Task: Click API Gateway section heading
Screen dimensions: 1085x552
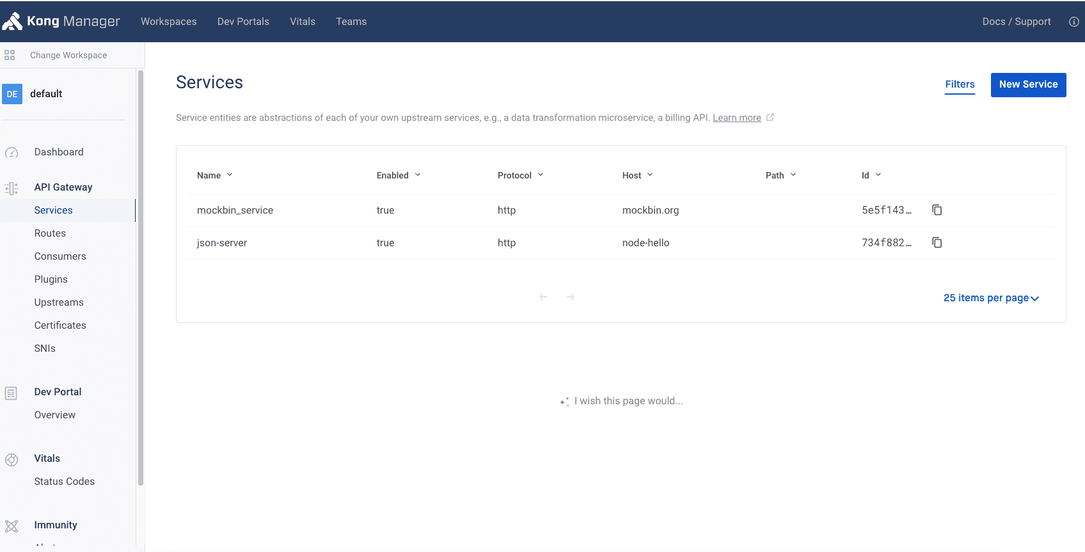Action: [x=63, y=187]
